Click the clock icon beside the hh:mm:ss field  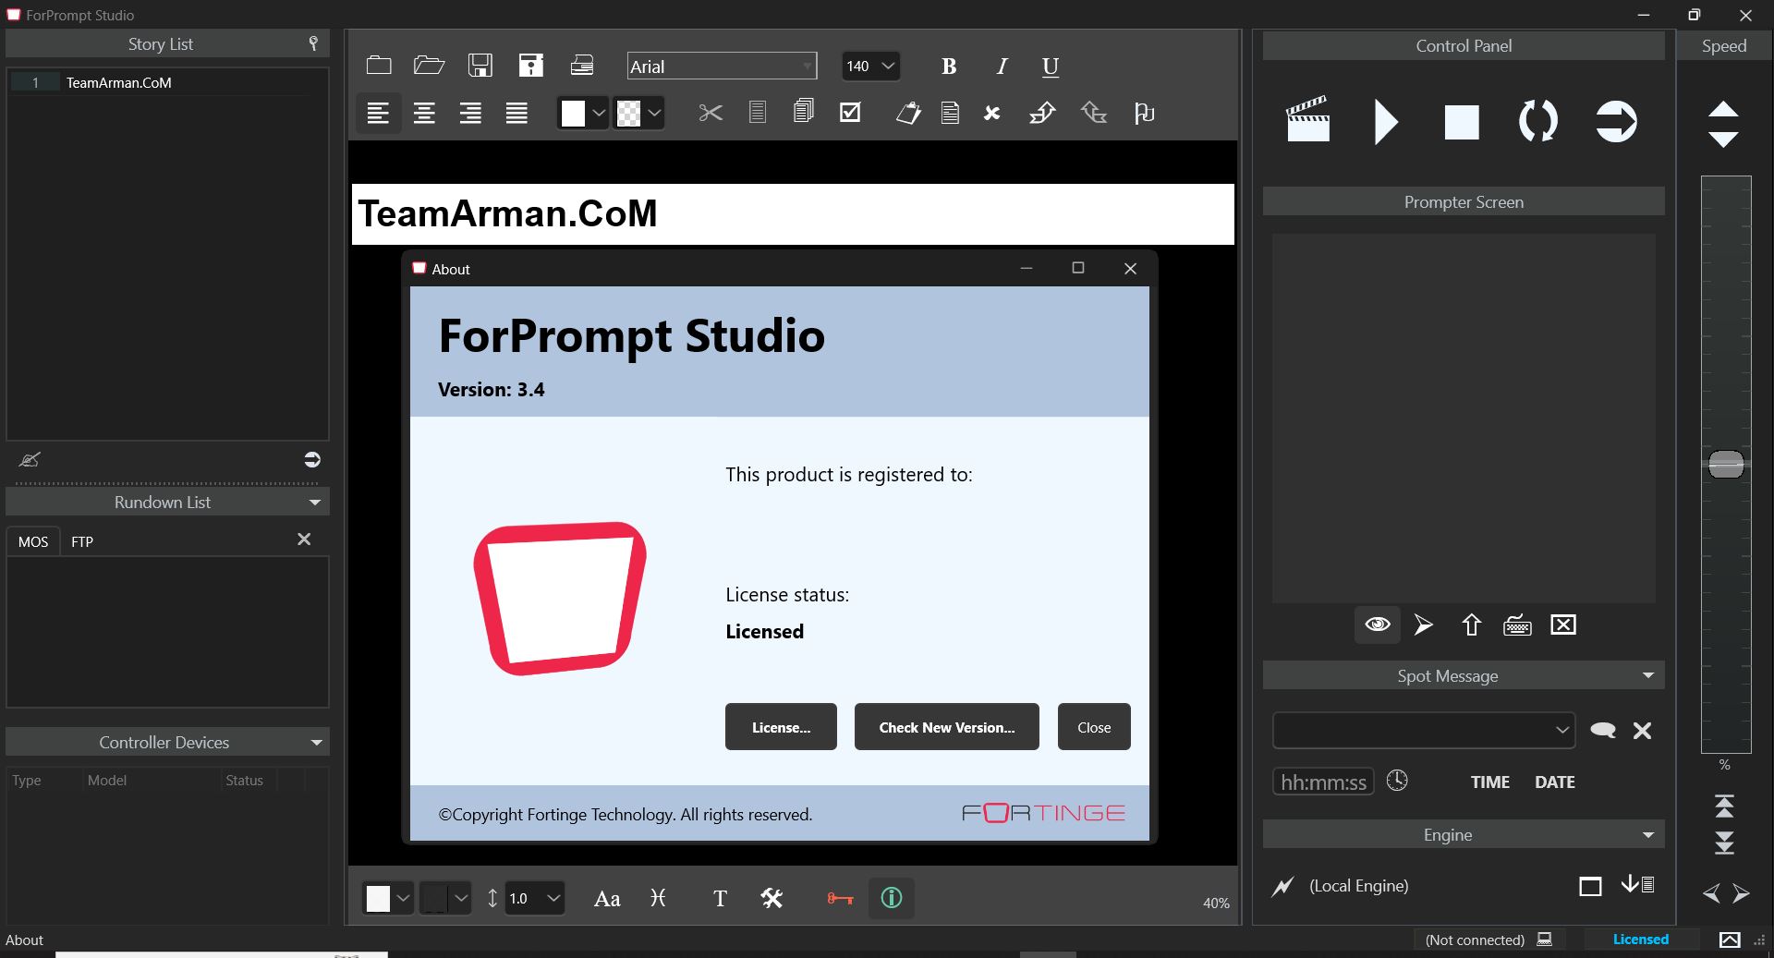[x=1397, y=781]
